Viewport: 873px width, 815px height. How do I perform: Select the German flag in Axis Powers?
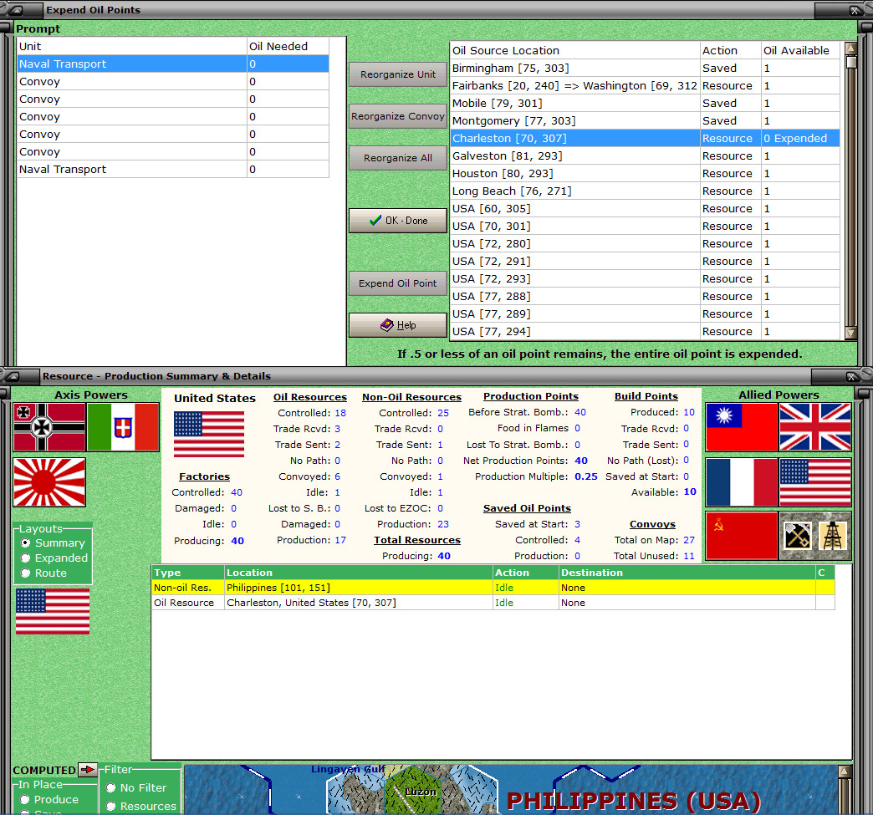point(49,427)
